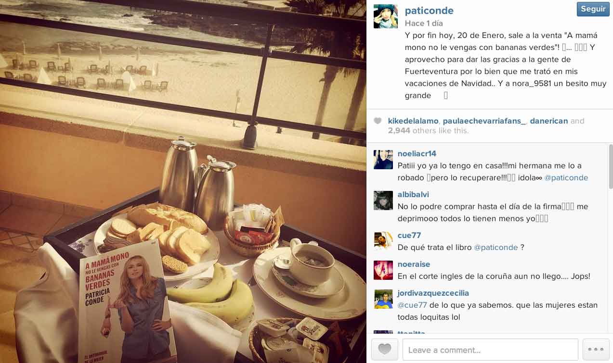The width and height of the screenshot is (613, 363).
Task: Click the heart like button beside comment box
Action: tap(385, 350)
